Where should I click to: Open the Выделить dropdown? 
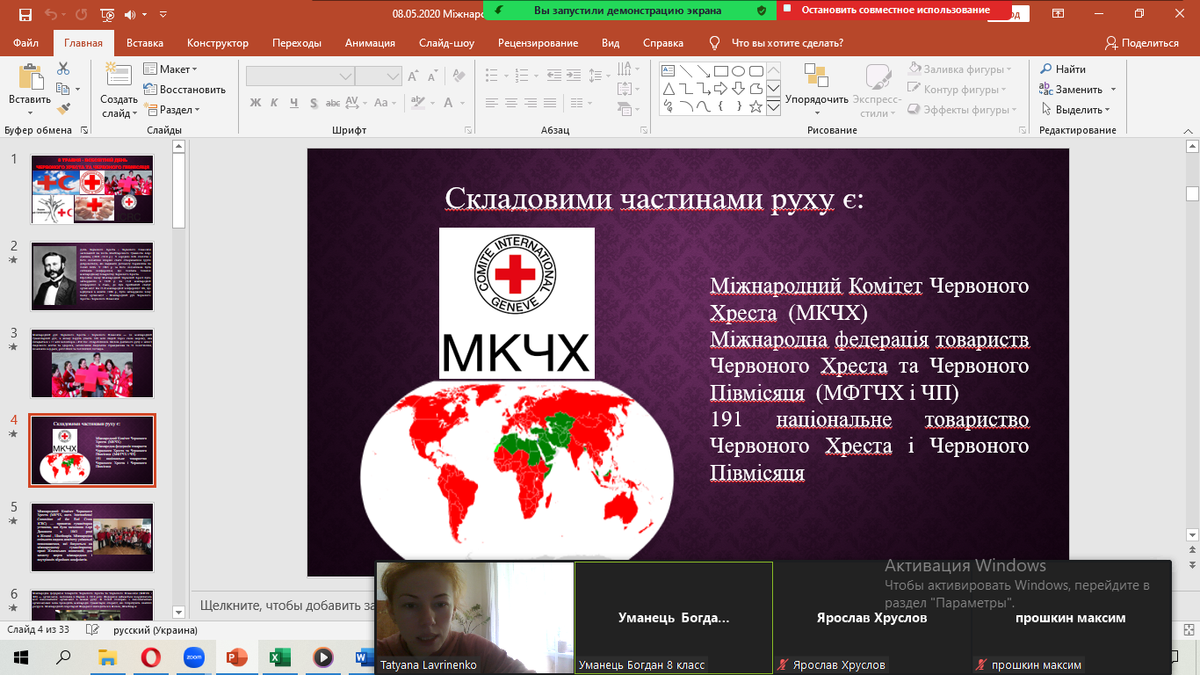pos(1076,110)
